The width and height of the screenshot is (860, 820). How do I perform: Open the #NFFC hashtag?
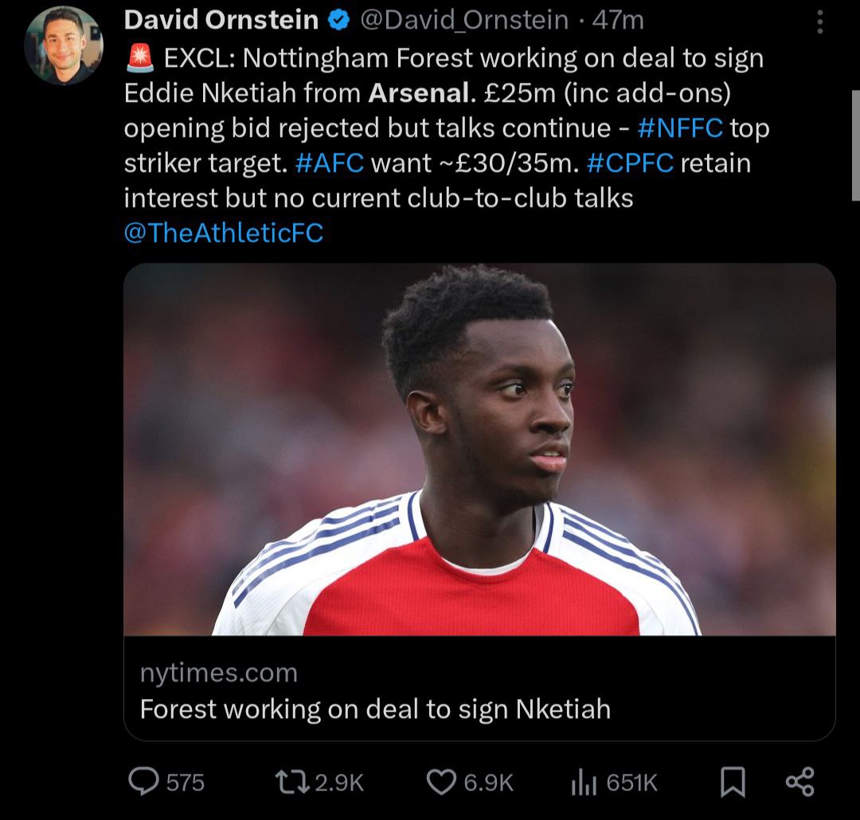click(x=679, y=128)
